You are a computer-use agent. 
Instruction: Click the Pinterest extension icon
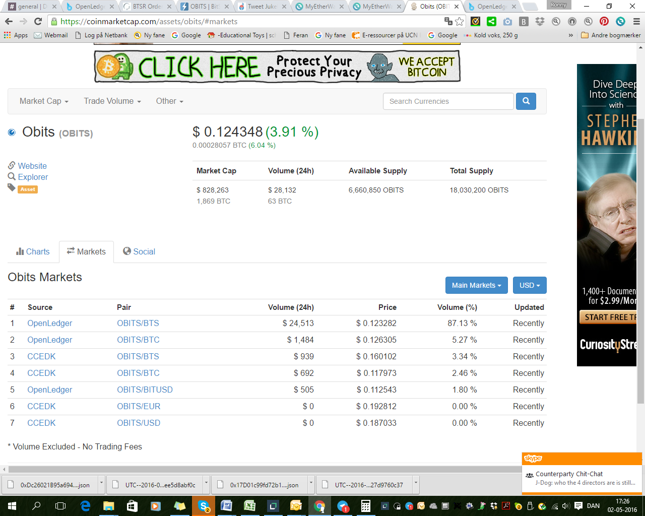click(x=604, y=22)
